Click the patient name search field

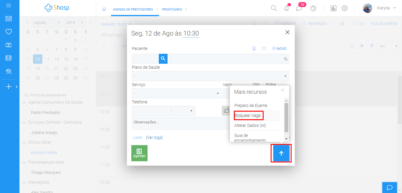229,59
